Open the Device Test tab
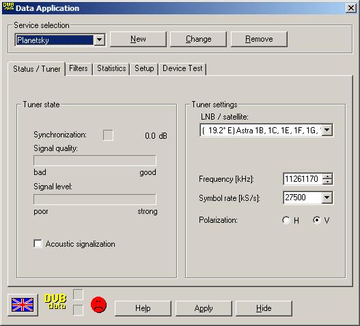 pyautogui.click(x=182, y=68)
